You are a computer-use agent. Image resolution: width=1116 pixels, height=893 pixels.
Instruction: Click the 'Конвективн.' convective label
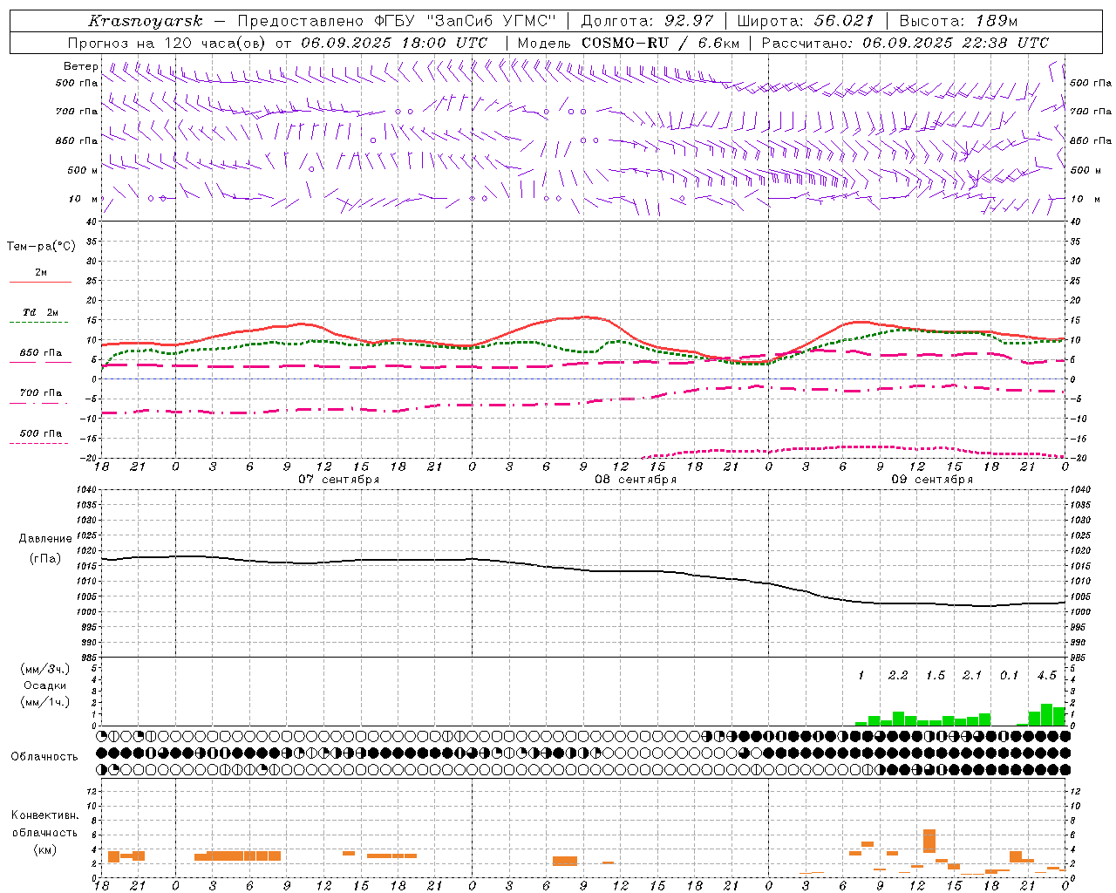[x=44, y=815]
